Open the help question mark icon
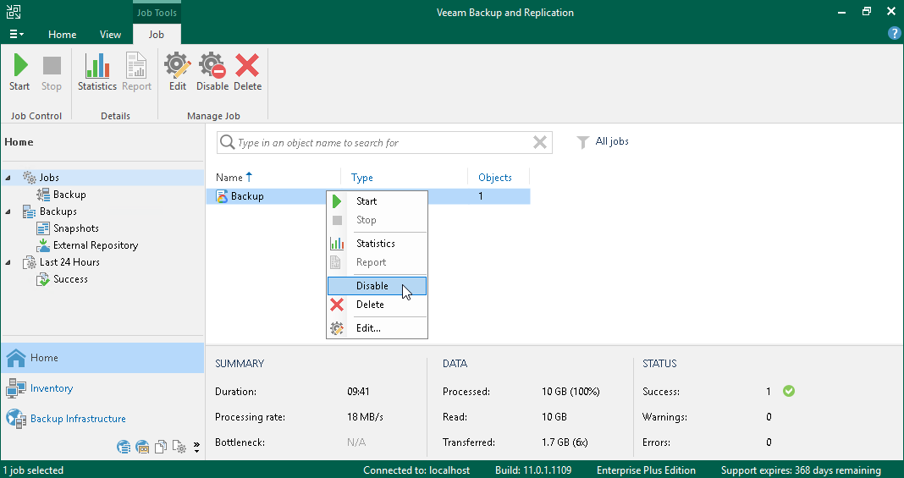The image size is (904, 478). tap(894, 33)
